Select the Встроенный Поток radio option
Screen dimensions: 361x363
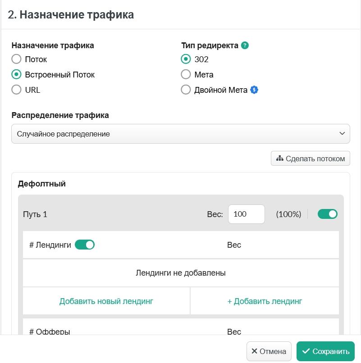point(16,74)
